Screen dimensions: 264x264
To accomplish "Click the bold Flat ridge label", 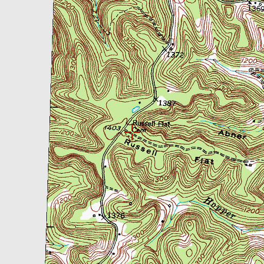I will tap(204, 161).
